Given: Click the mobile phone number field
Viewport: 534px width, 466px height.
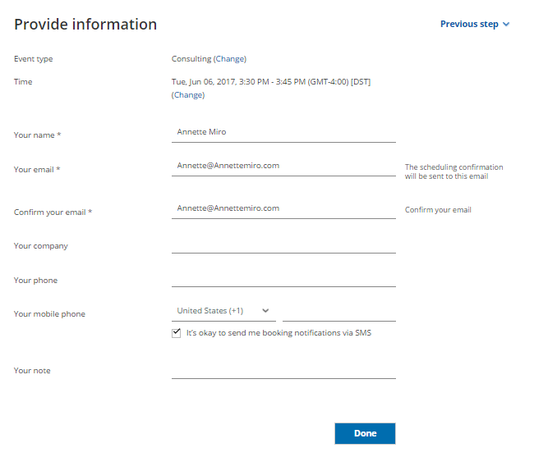Looking at the screenshot, I should pos(339,311).
